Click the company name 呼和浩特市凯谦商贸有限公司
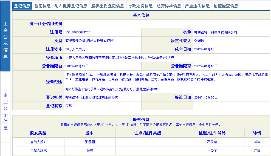Screen dimensions: 271x156 [215, 32]
